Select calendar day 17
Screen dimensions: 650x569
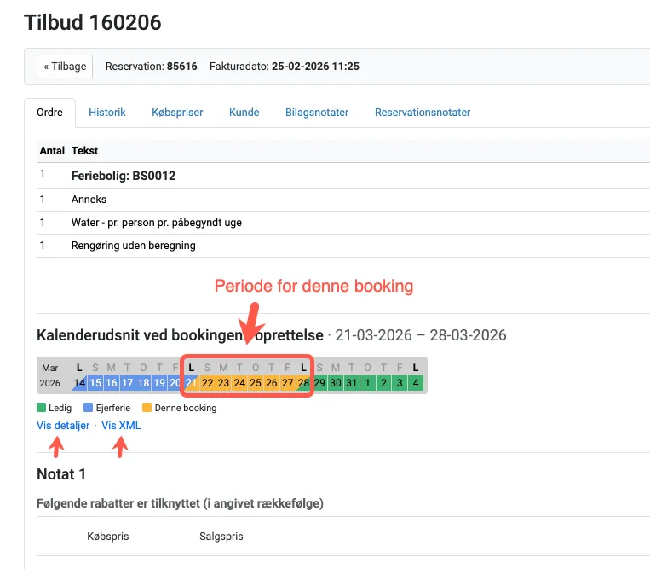(x=127, y=383)
